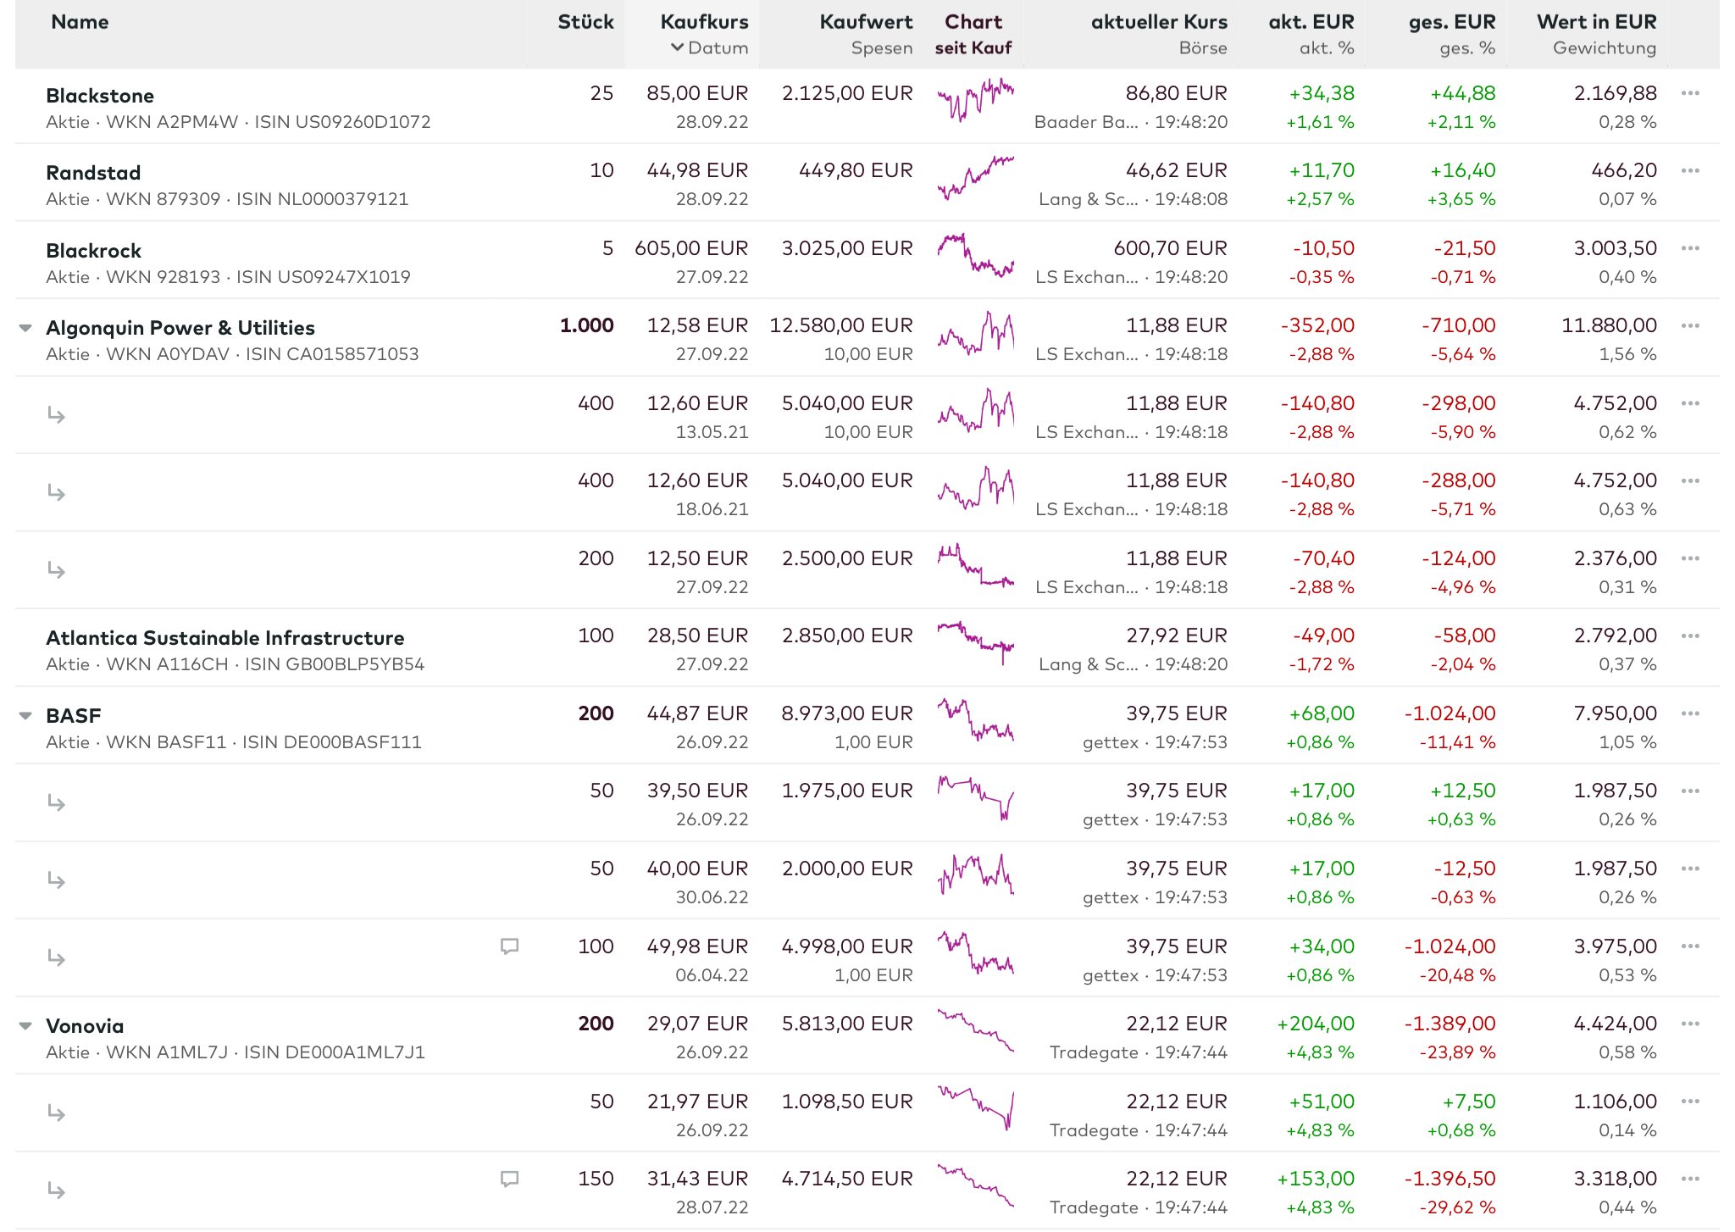Collapse the BASF sub-positions

(x=25, y=716)
